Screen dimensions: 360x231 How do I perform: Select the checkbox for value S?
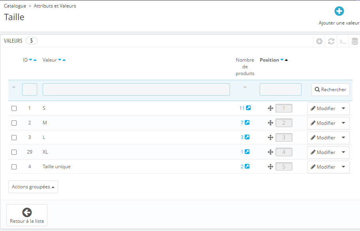tap(14, 108)
